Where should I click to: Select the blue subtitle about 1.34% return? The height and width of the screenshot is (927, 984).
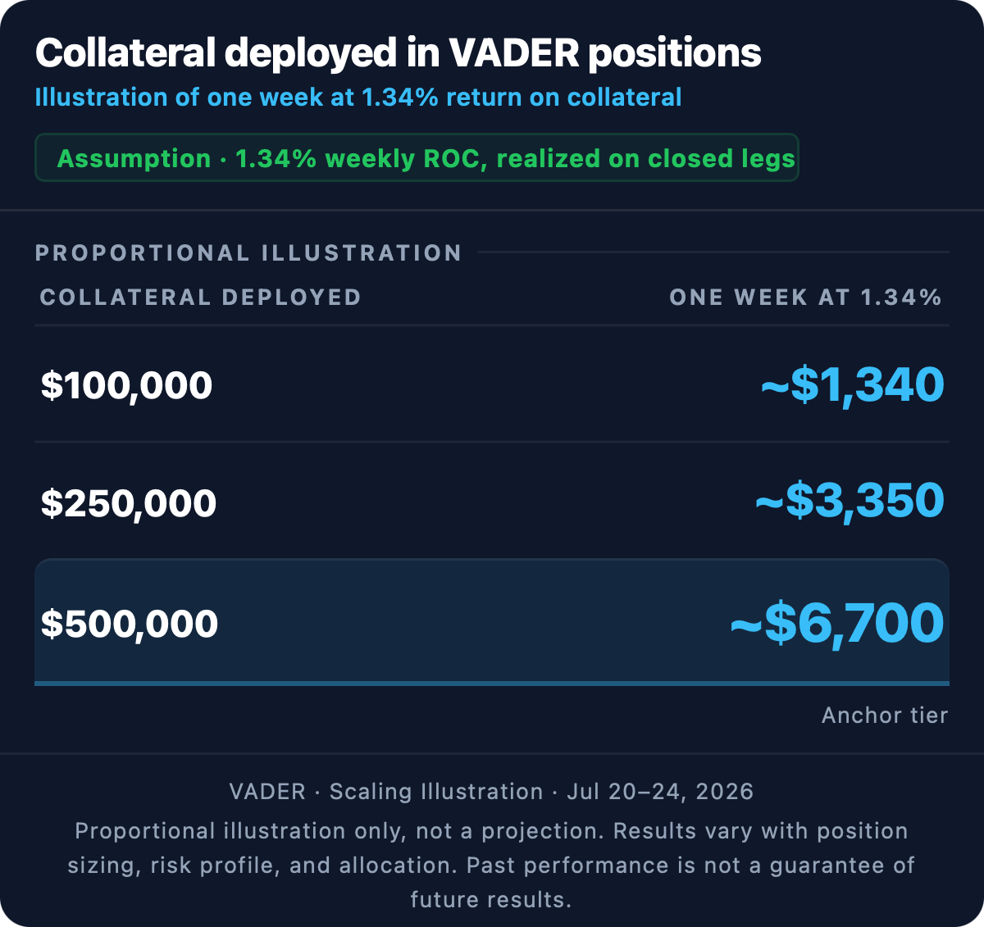point(358,98)
